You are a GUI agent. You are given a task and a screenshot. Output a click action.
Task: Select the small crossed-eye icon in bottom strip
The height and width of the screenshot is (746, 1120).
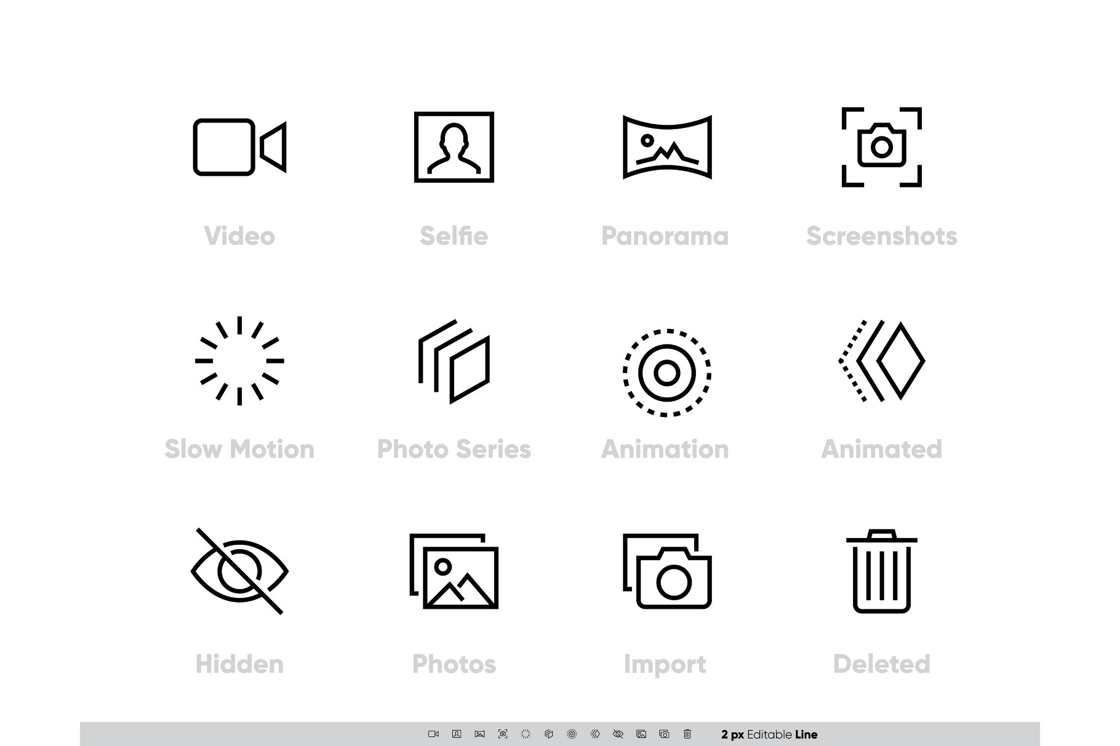(x=618, y=734)
